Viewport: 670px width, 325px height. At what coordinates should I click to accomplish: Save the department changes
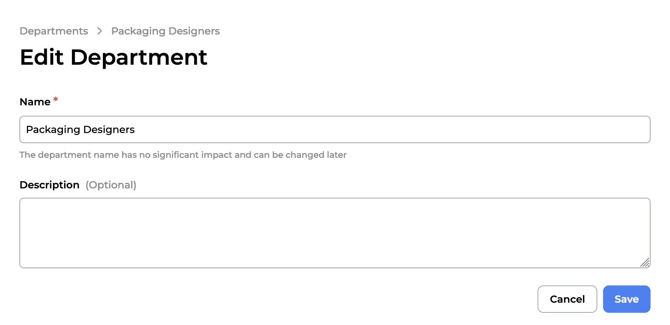point(626,299)
